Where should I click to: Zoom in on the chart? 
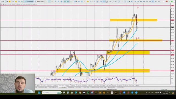click(x=56, y=2)
